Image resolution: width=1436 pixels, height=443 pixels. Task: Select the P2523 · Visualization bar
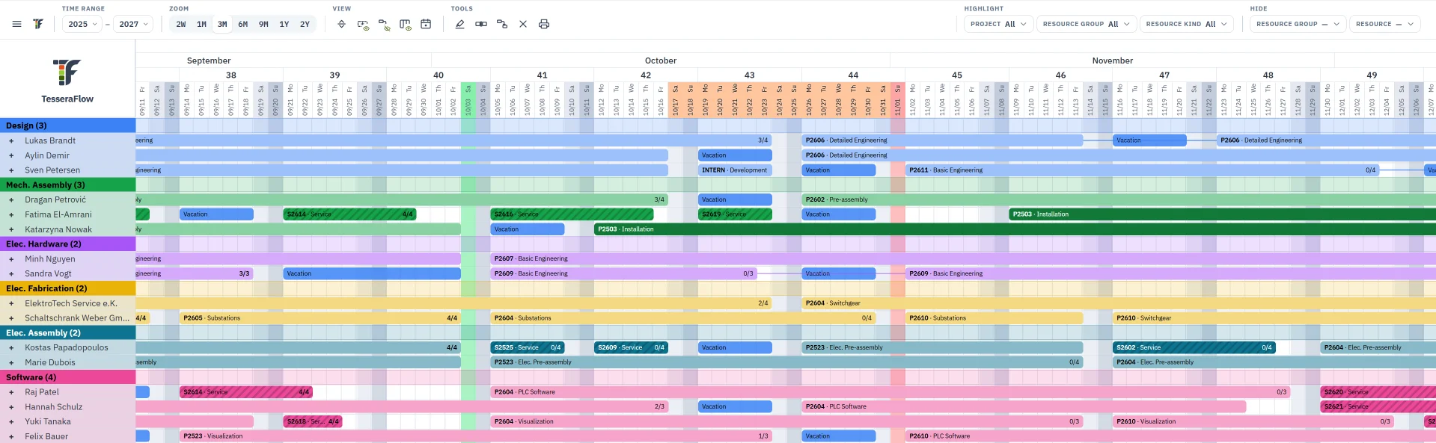(x=476, y=436)
